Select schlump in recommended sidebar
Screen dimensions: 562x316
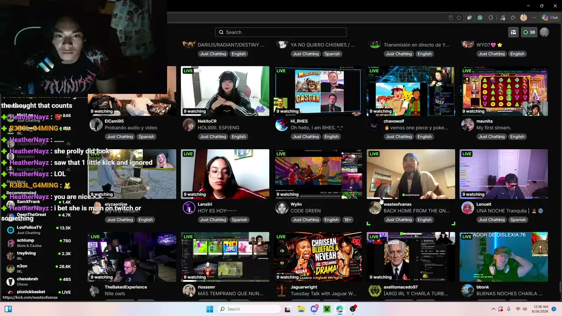pyautogui.click(x=39, y=243)
